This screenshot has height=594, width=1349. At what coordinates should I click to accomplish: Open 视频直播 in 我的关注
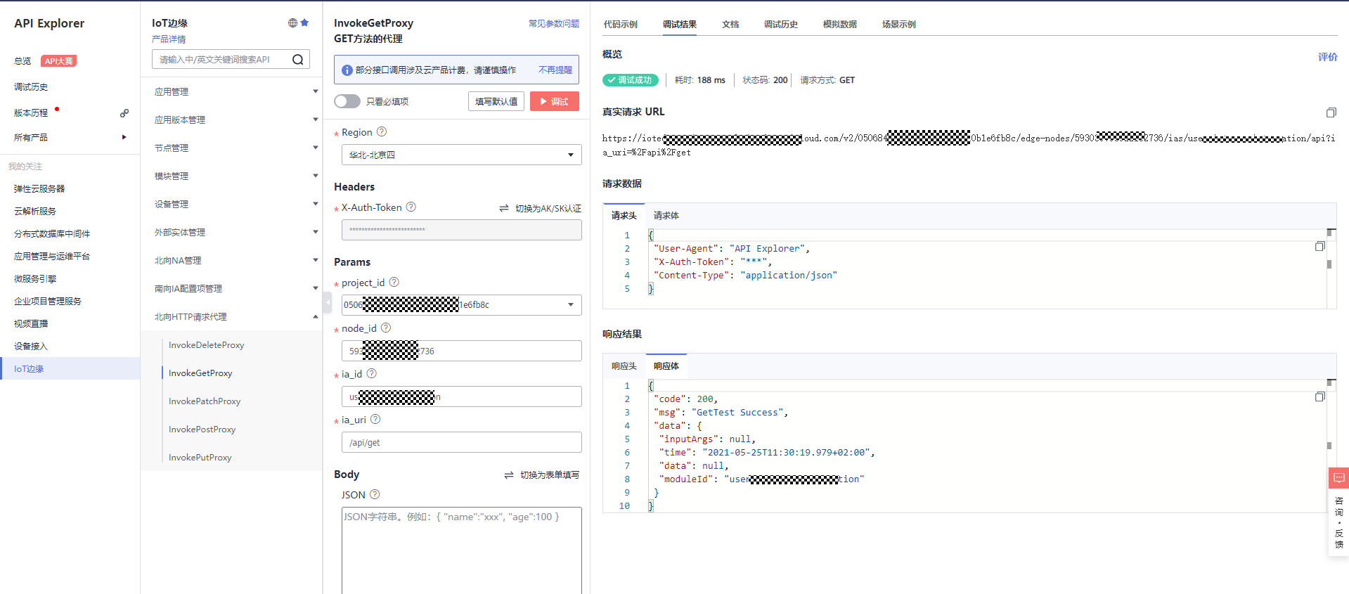pos(31,323)
